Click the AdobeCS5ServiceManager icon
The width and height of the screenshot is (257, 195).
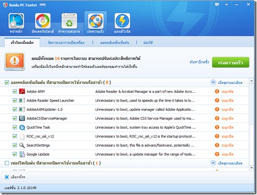(22, 118)
